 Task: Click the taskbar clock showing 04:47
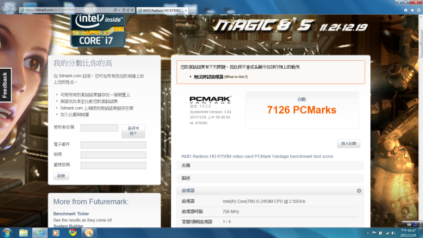pos(408,233)
